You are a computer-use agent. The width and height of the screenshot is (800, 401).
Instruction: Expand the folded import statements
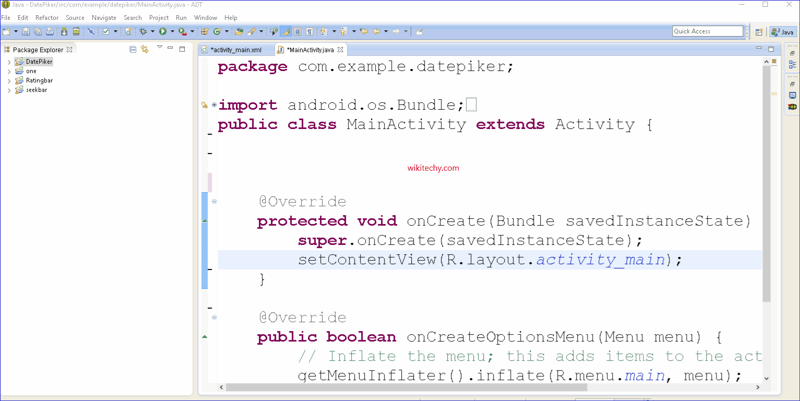[x=214, y=105]
